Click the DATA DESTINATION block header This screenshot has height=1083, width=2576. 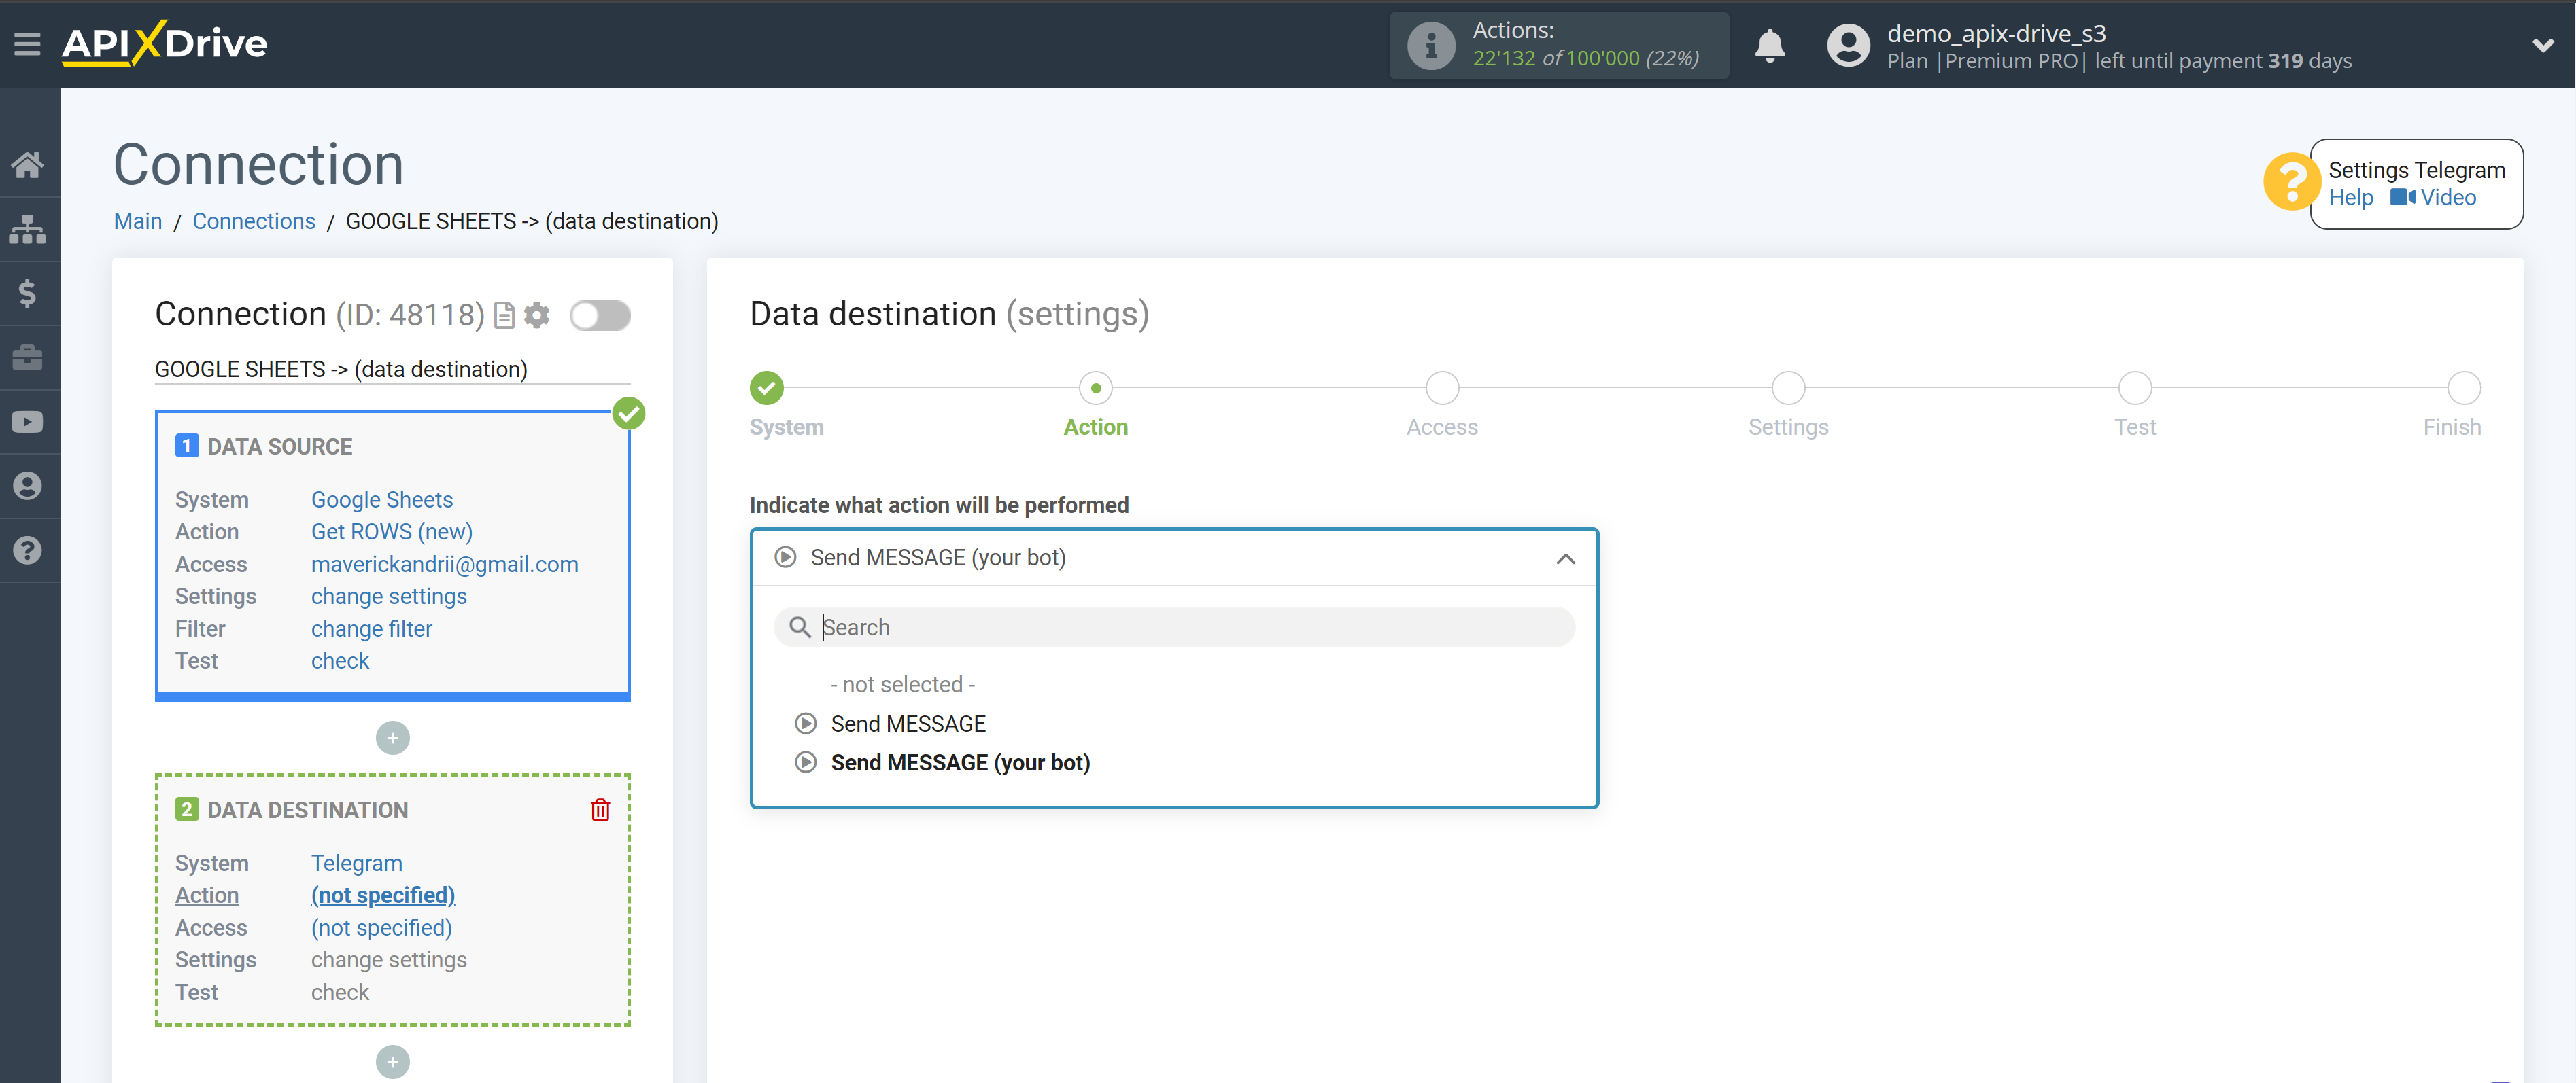[x=308, y=811]
